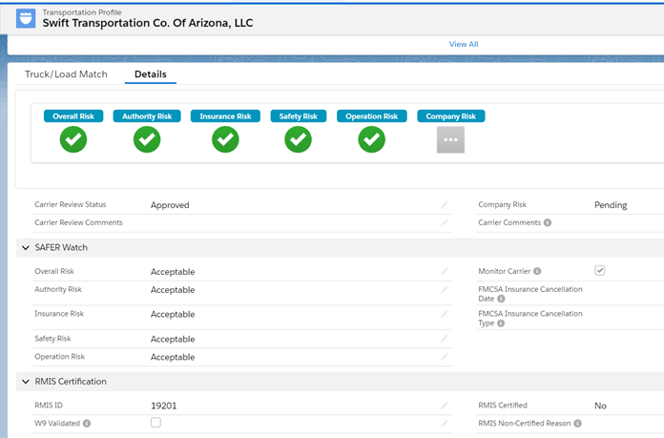Click pencil icon on SAFER Insurance Risk row

445,314
